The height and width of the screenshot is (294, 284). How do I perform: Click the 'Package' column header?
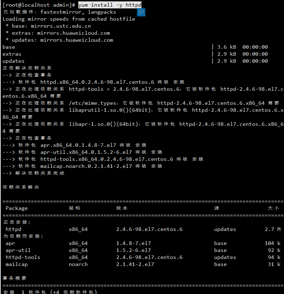(16, 208)
